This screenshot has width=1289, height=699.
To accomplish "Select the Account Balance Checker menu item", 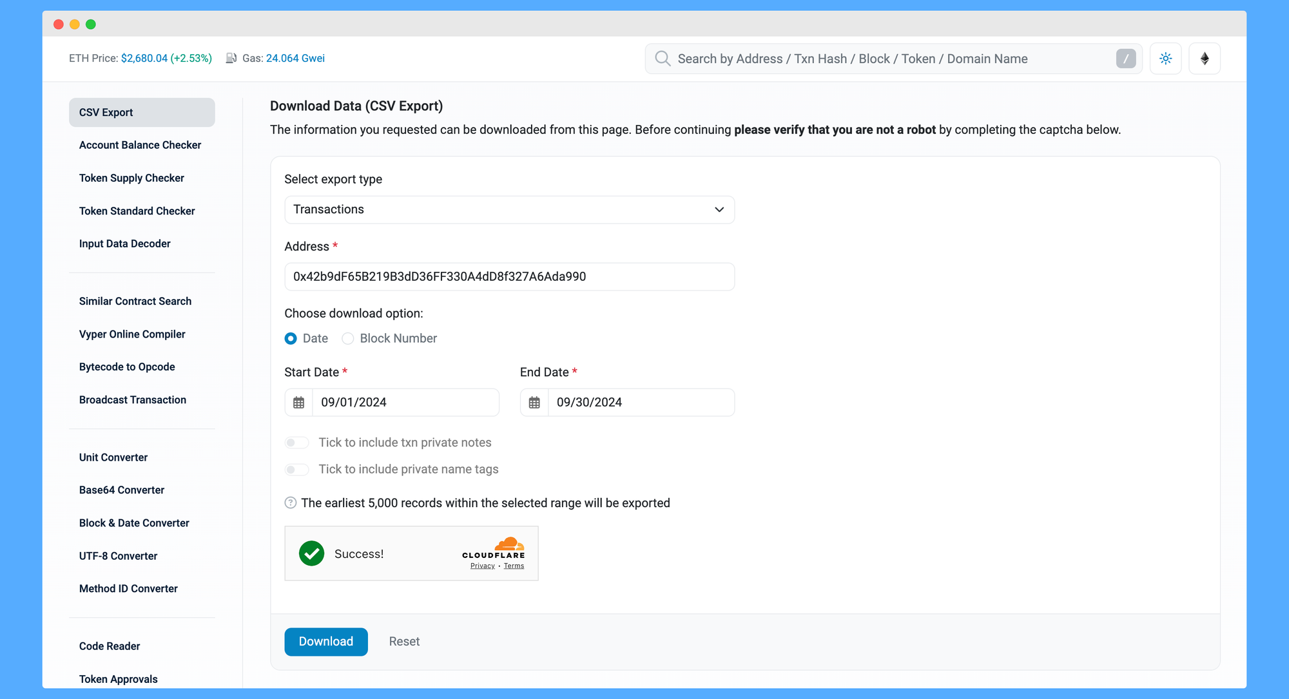I will pos(139,144).
